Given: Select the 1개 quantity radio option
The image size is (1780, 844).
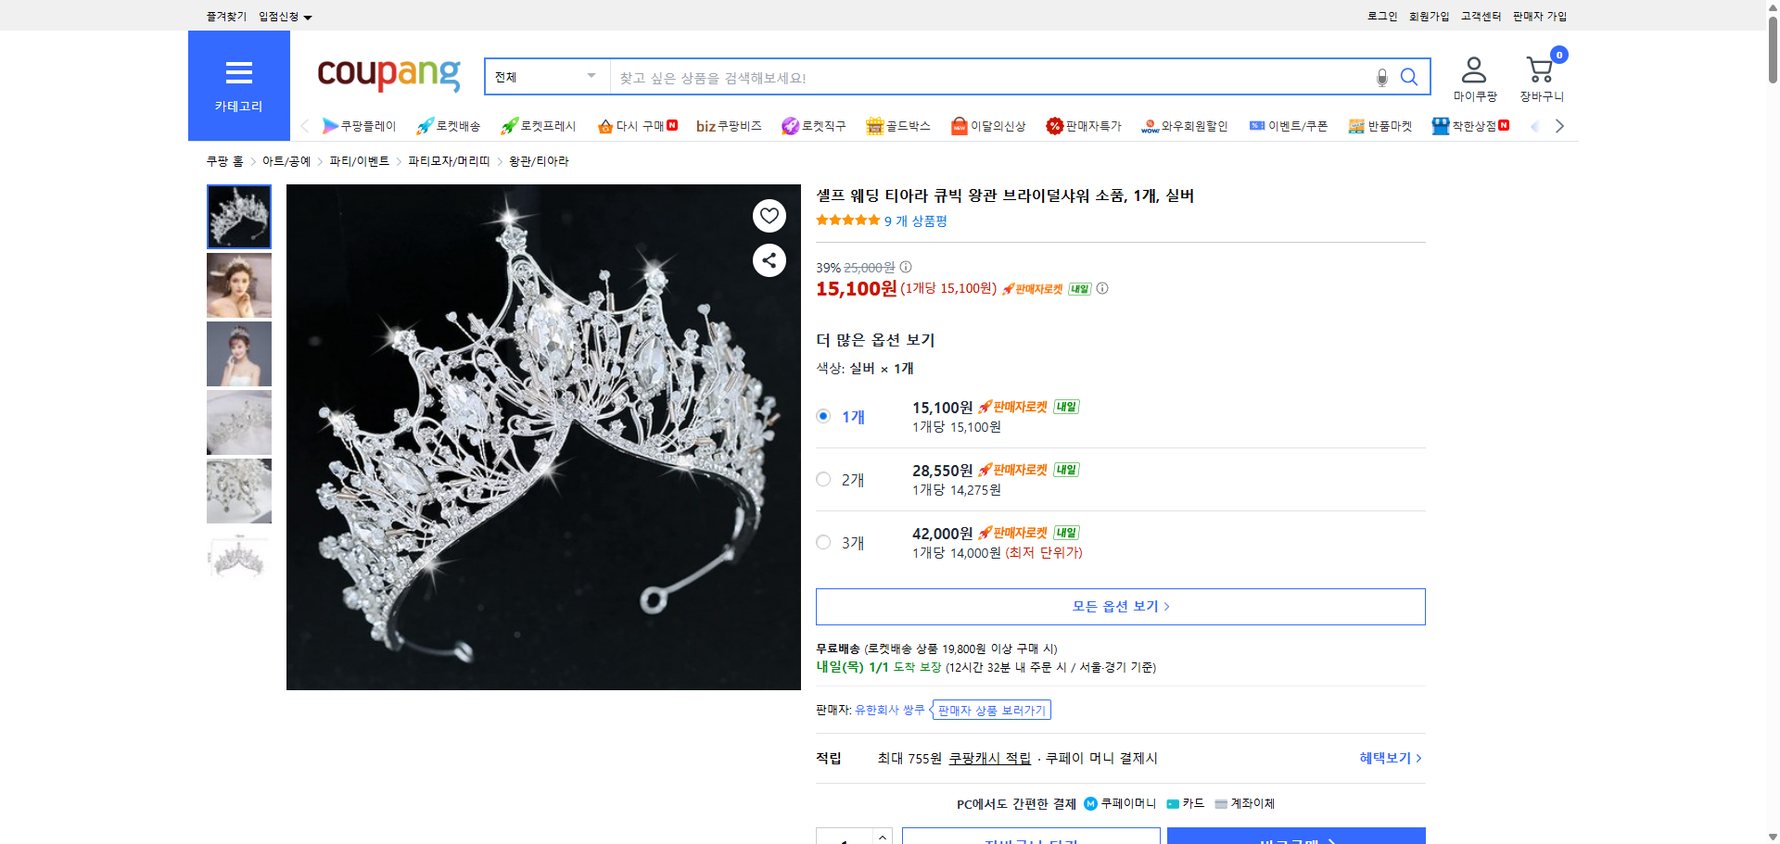Looking at the screenshot, I should [x=822, y=416].
